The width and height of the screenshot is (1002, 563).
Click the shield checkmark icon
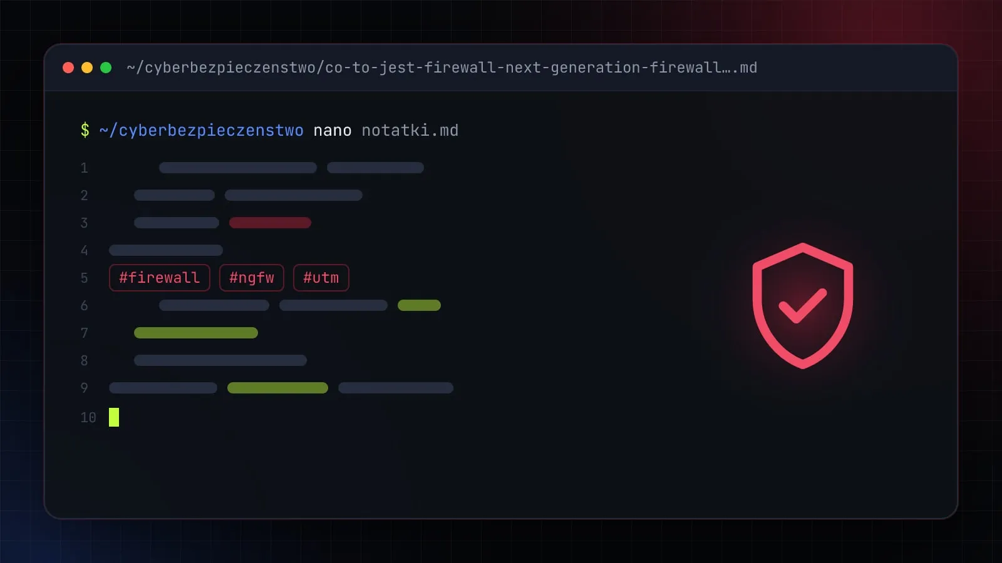(803, 306)
